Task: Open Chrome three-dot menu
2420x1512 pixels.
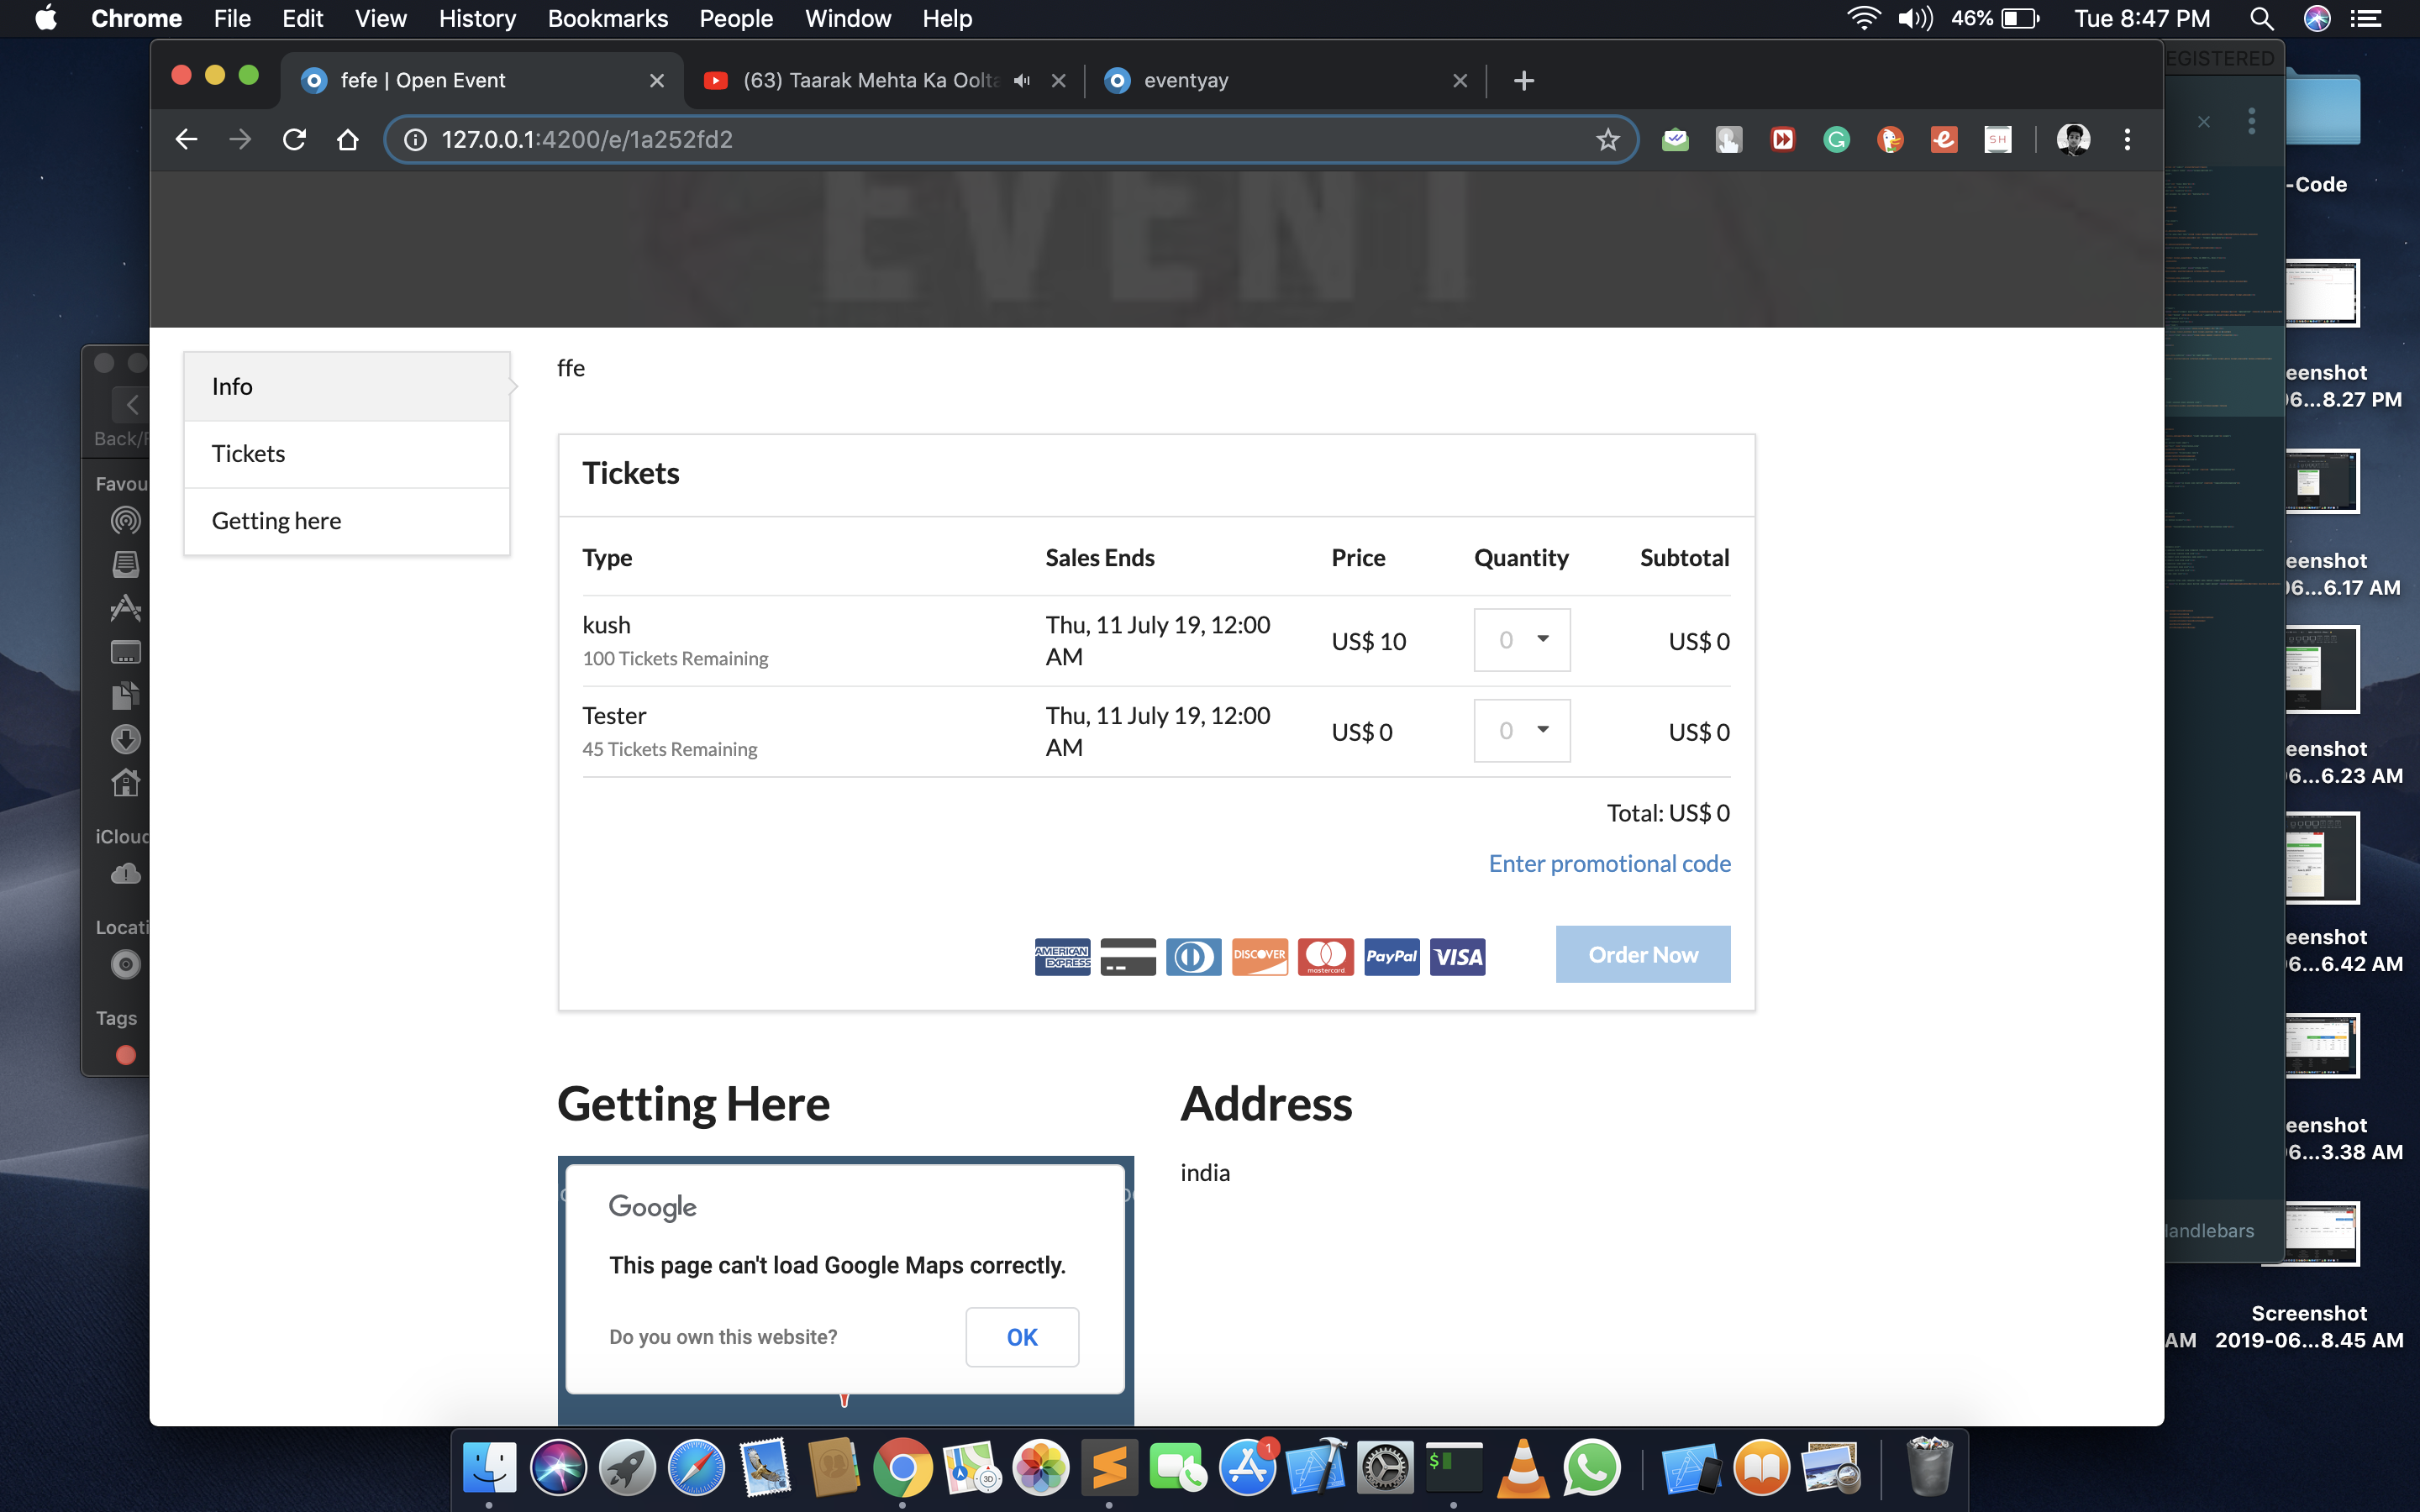Action: (2127, 139)
